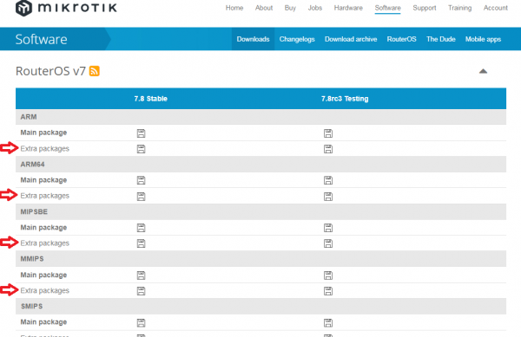Click the MIPSBE Extra packages label
521x337 pixels.
[45, 243]
